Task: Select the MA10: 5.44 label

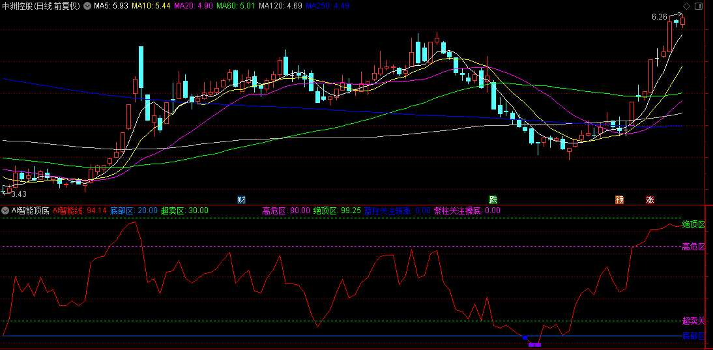Action: (x=151, y=7)
